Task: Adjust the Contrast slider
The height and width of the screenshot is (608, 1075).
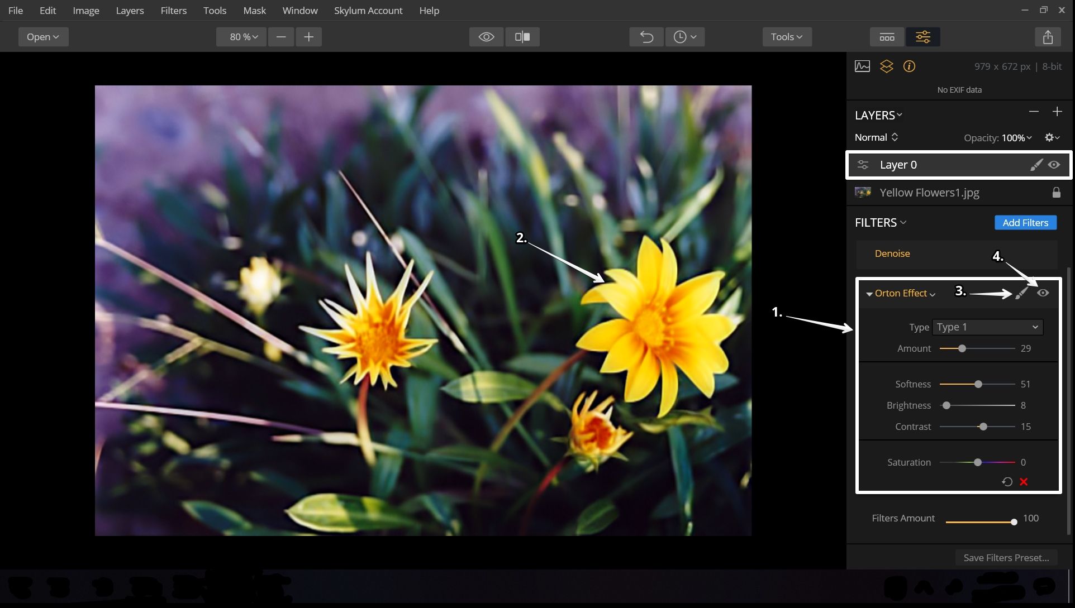Action: pyautogui.click(x=977, y=427)
